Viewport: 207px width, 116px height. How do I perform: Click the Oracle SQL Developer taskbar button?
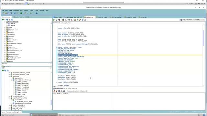(44, 115)
